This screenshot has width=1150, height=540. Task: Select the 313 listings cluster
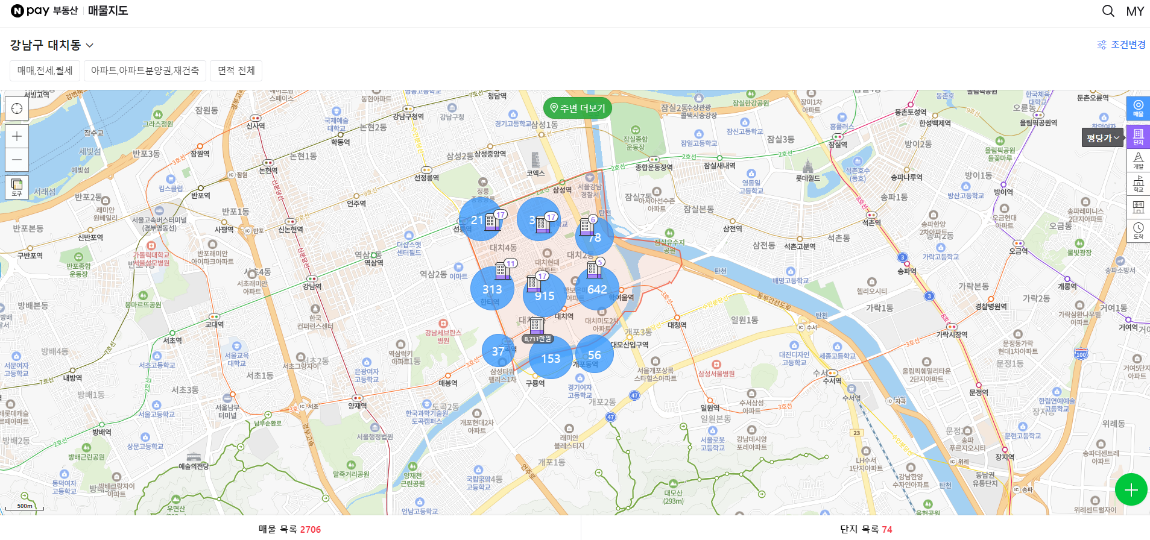pyautogui.click(x=492, y=289)
